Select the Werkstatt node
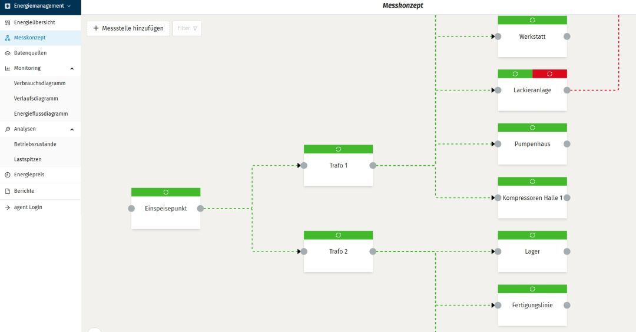This screenshot has width=636, height=332. [532, 36]
